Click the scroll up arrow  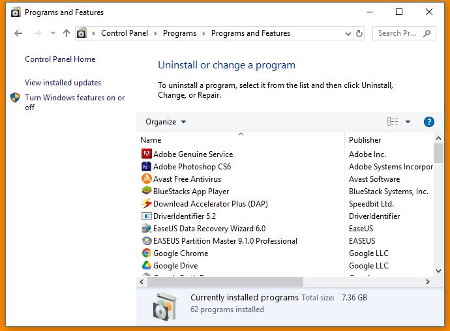(438, 139)
